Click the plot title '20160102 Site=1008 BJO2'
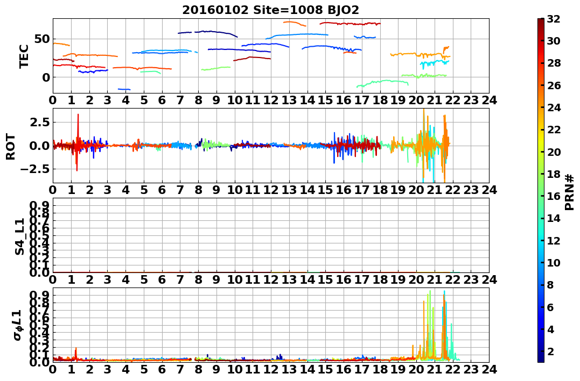This screenshot has width=580, height=381. click(270, 10)
